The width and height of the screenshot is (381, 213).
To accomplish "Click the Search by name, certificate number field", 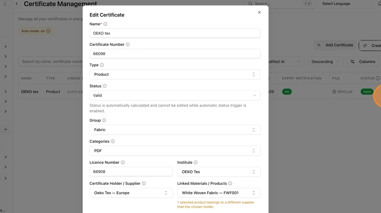I will 51,62.
